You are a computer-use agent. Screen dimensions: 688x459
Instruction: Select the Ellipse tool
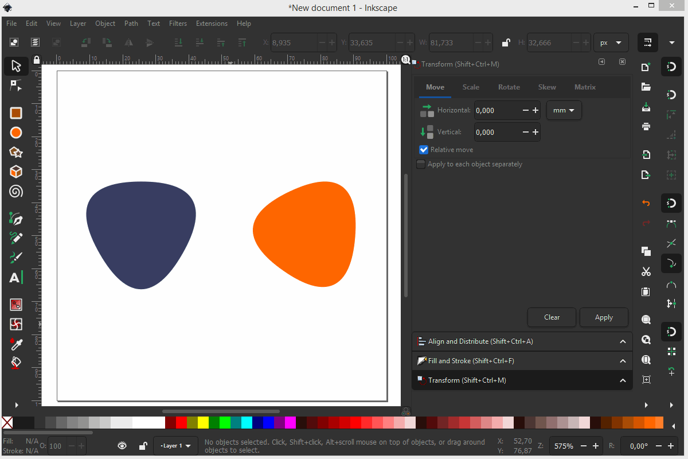[x=16, y=133]
